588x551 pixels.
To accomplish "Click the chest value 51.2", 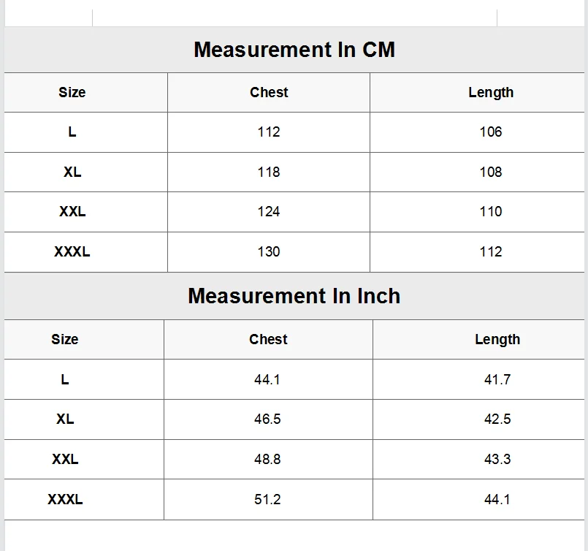I will point(267,499).
